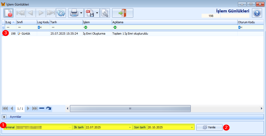Click the delete record icon in toolbar
This screenshot has width=266, height=136.
pyautogui.click(x=8, y=13)
